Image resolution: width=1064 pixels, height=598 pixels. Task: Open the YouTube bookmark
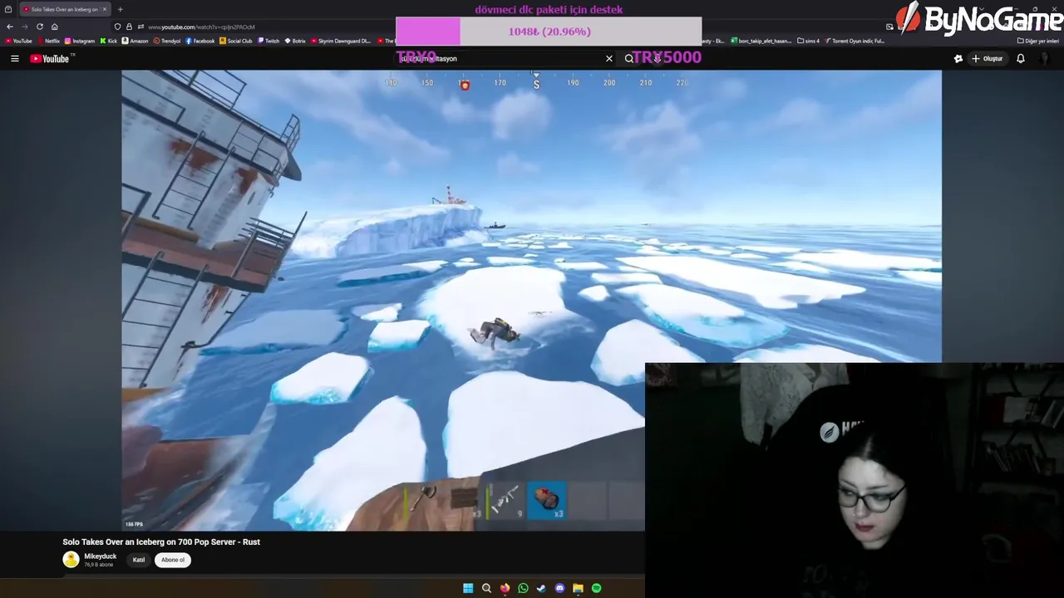pos(18,41)
